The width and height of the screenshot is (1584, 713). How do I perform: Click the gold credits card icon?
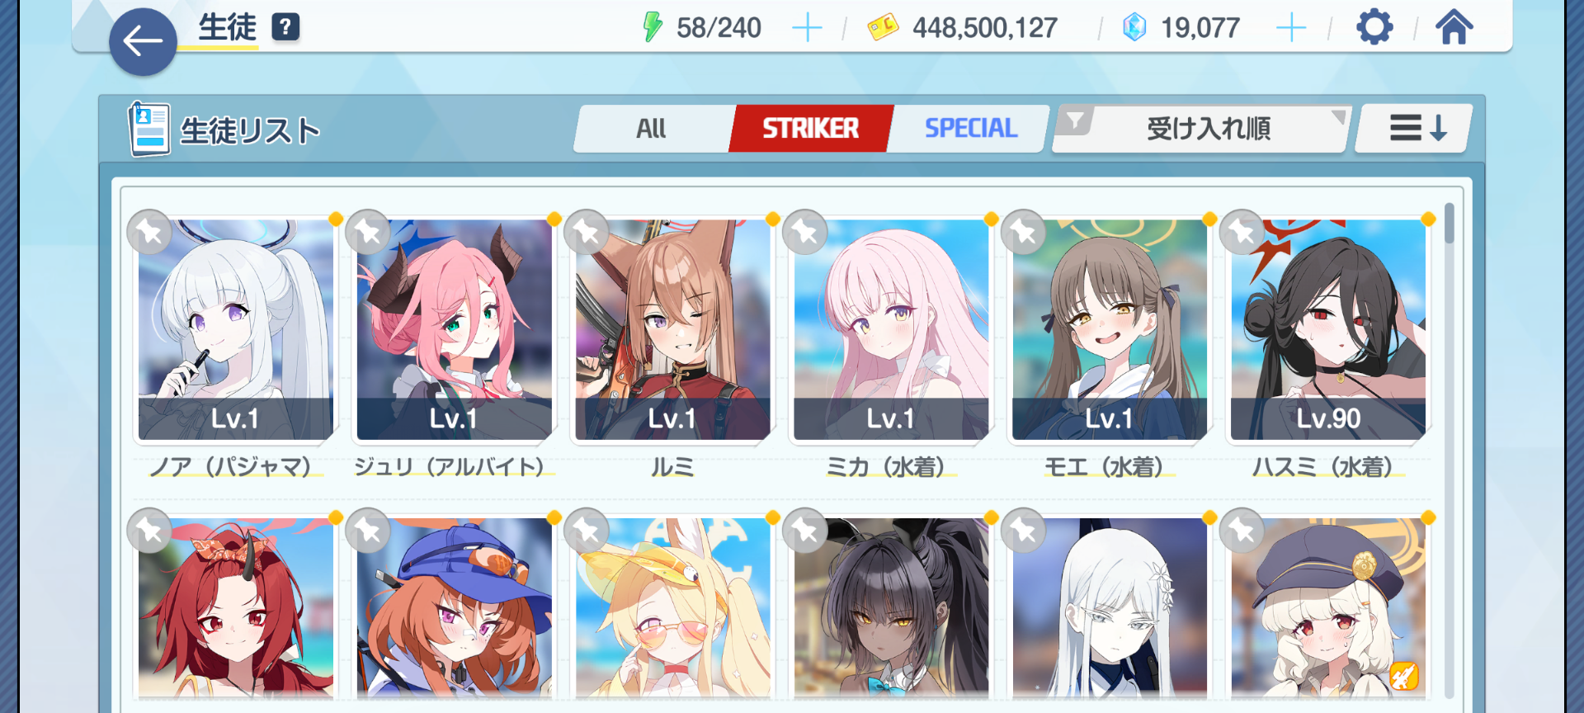883,28
